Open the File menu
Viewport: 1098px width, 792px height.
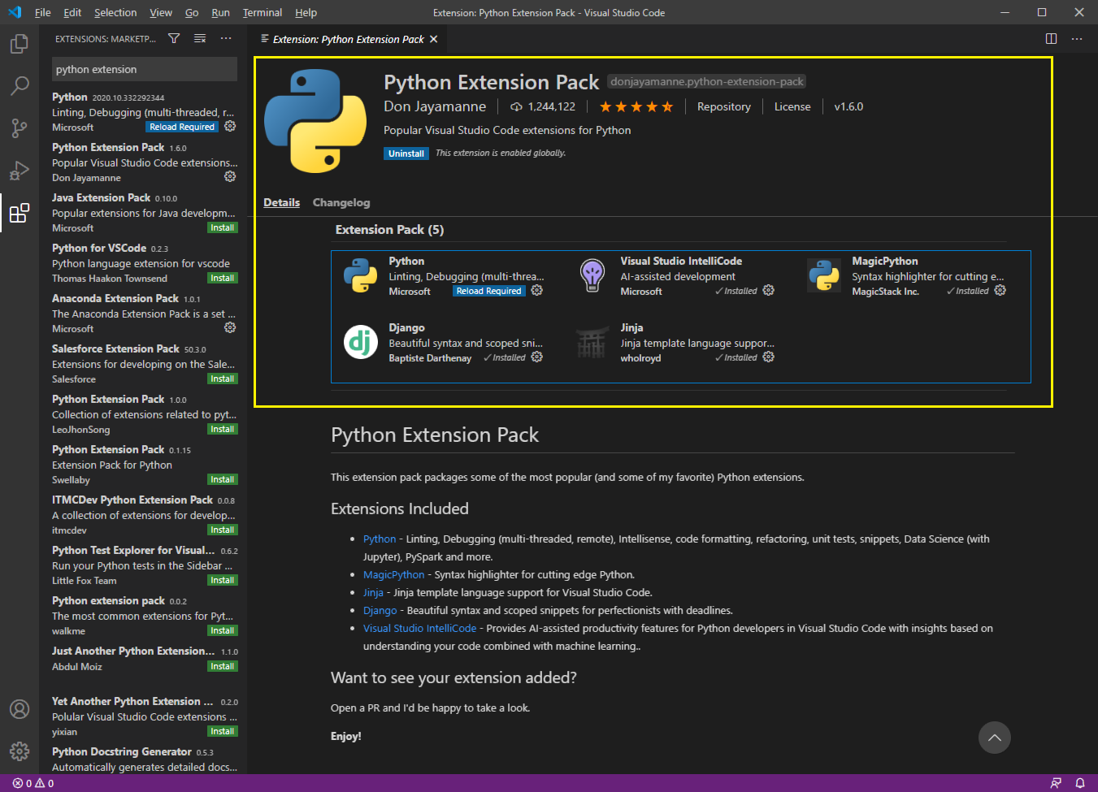pyautogui.click(x=43, y=12)
